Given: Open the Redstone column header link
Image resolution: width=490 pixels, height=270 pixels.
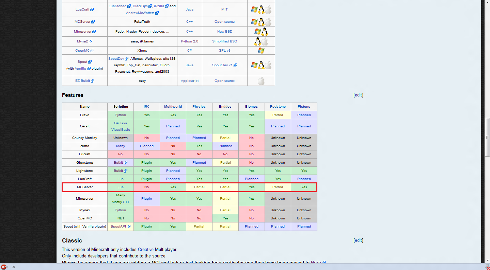Looking at the screenshot, I should tap(278, 107).
